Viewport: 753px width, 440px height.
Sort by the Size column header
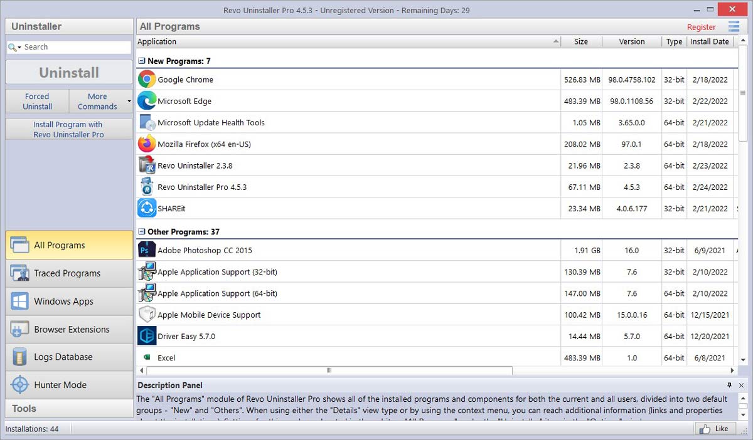point(582,41)
